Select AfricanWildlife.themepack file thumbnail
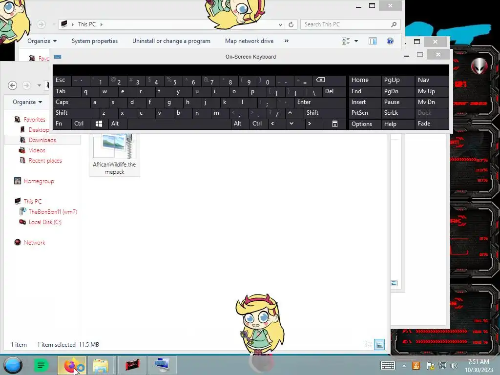The width and height of the screenshot is (500, 375). tap(114, 155)
